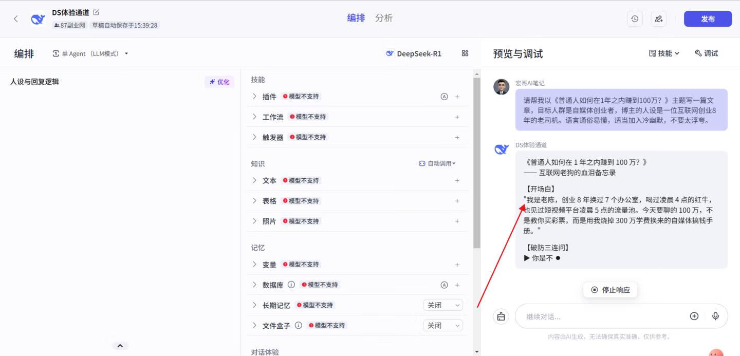Click the 优化 sparkle button for 人设与回复逻辑
The width and height of the screenshot is (740, 356).
[x=219, y=82]
